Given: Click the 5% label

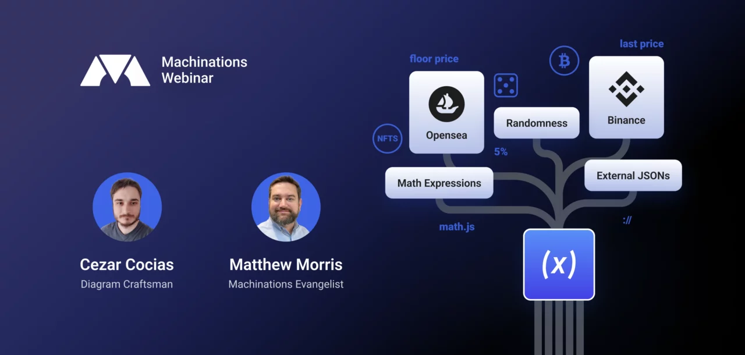Looking at the screenshot, I should coord(501,152).
